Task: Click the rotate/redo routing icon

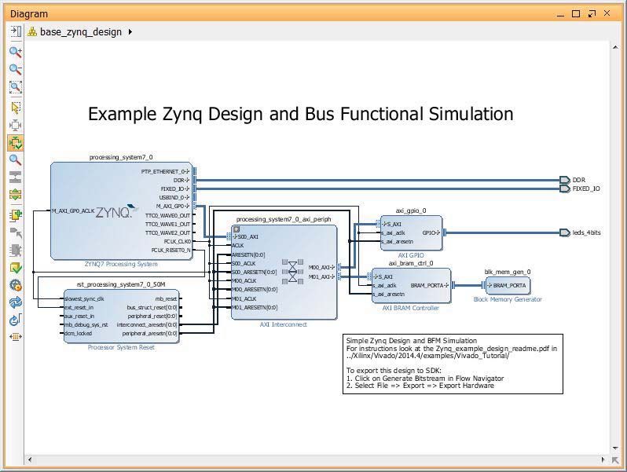Action: (x=15, y=320)
